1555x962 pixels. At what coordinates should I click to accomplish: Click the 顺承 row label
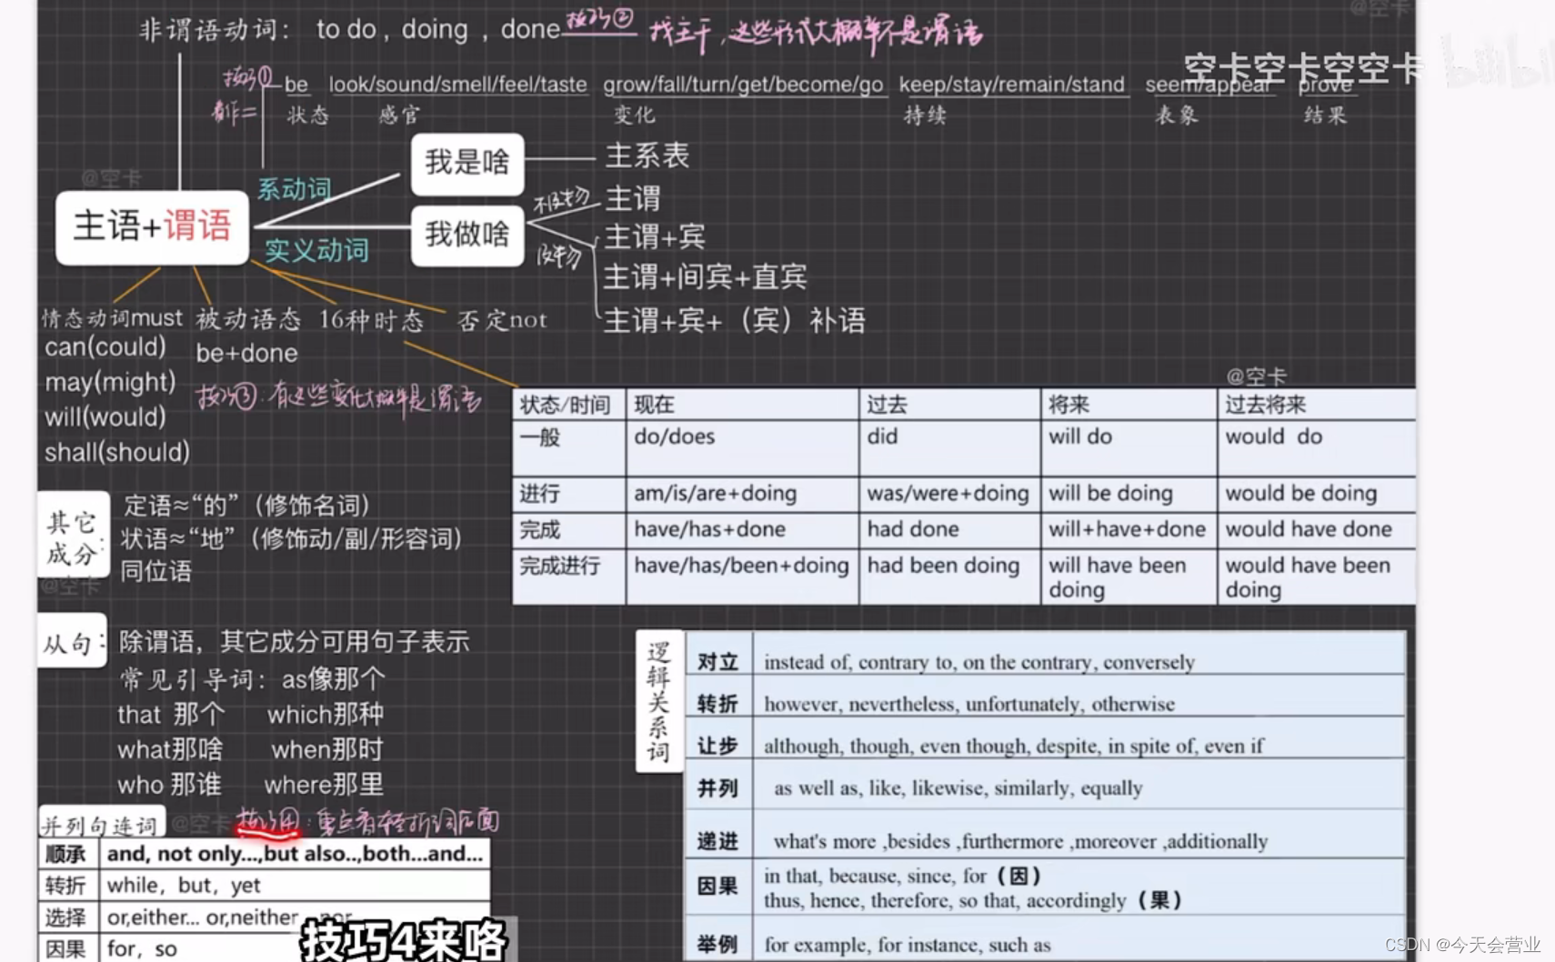[x=66, y=854]
